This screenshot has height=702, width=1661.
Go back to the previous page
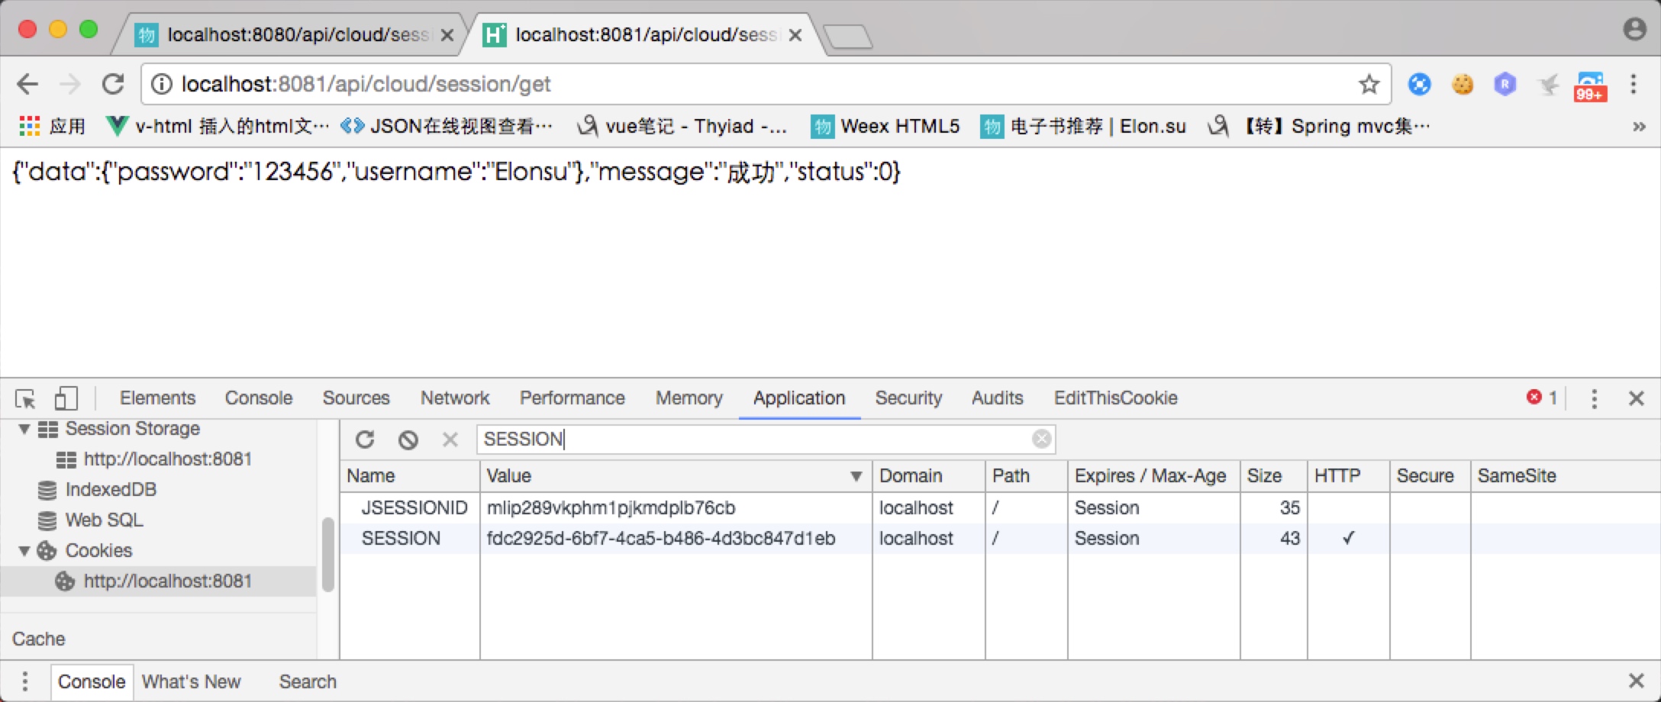click(27, 84)
